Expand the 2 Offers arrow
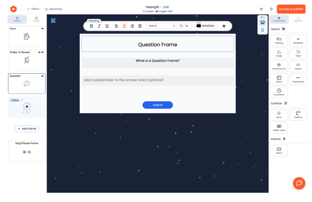Image resolution: width=312 pixels, height=202 pixels. point(22,100)
